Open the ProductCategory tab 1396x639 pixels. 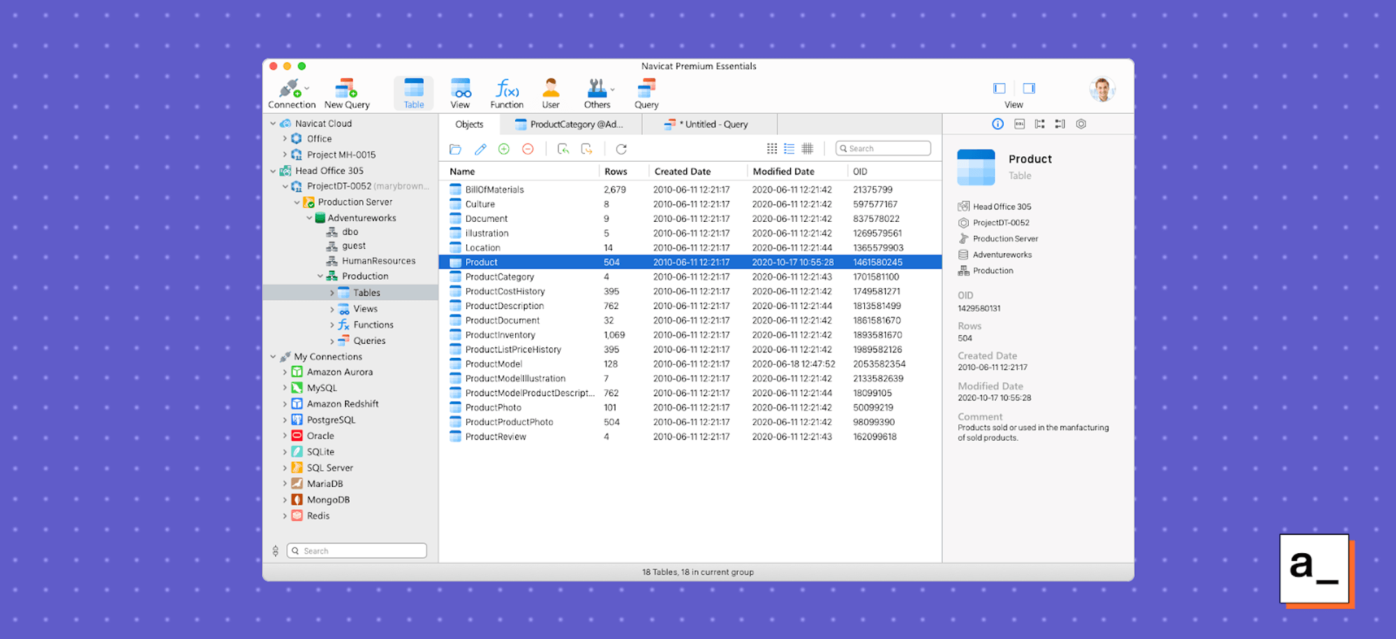pos(570,124)
